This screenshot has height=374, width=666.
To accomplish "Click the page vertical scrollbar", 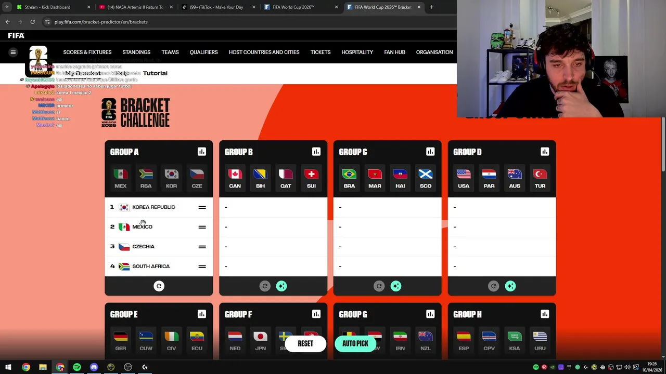I will coord(663,144).
